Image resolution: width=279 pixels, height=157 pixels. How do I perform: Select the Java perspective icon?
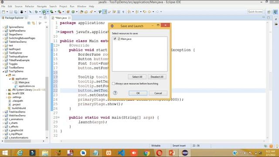(275, 12)
